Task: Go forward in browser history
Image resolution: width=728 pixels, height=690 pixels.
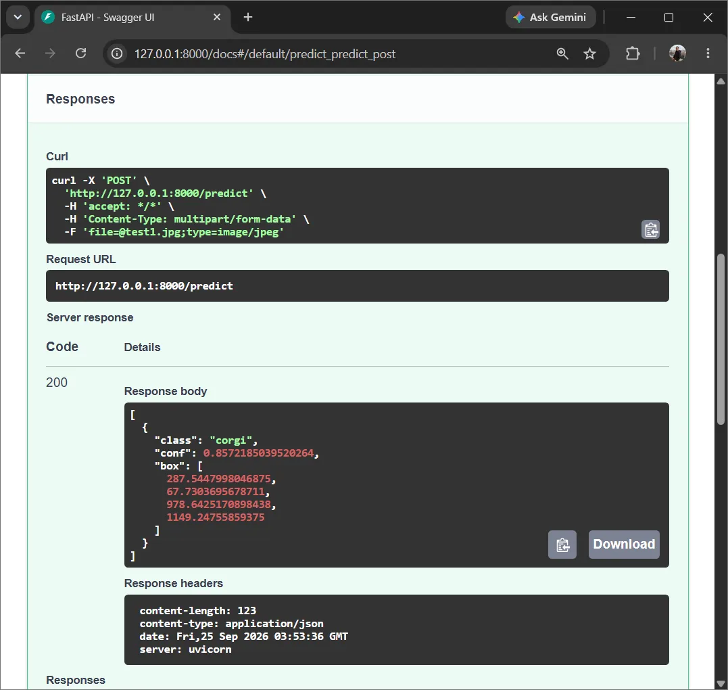Action: pyautogui.click(x=50, y=53)
